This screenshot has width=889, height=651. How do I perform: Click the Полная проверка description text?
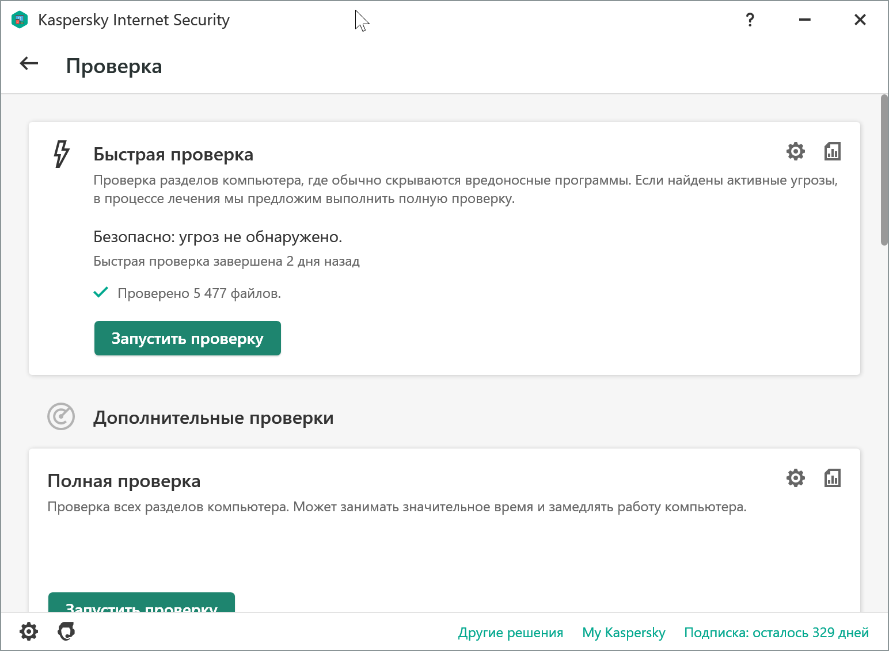397,507
